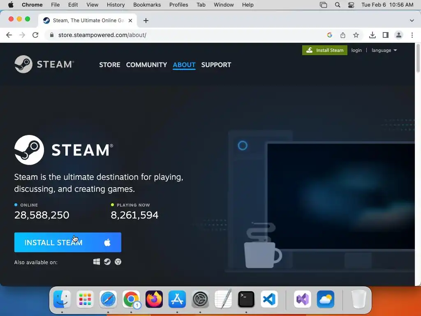The image size is (421, 316).
Task: Reload the page with the refresh icon
Action: coord(35,35)
